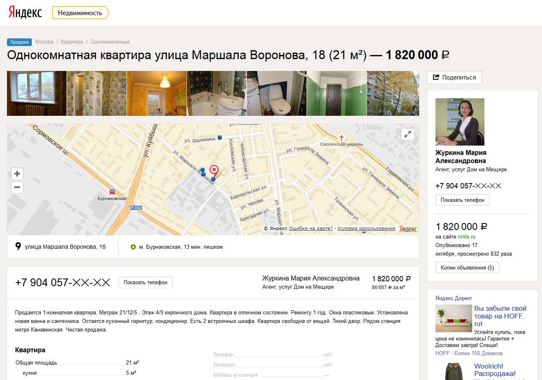Click Ошибка на карте? link
Image resolution: width=542 pixels, height=380 pixels.
tap(311, 228)
